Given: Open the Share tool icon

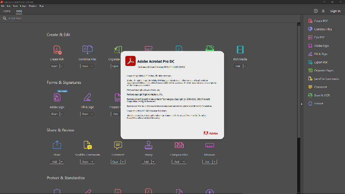Looking at the screenshot, I should tap(57, 145).
